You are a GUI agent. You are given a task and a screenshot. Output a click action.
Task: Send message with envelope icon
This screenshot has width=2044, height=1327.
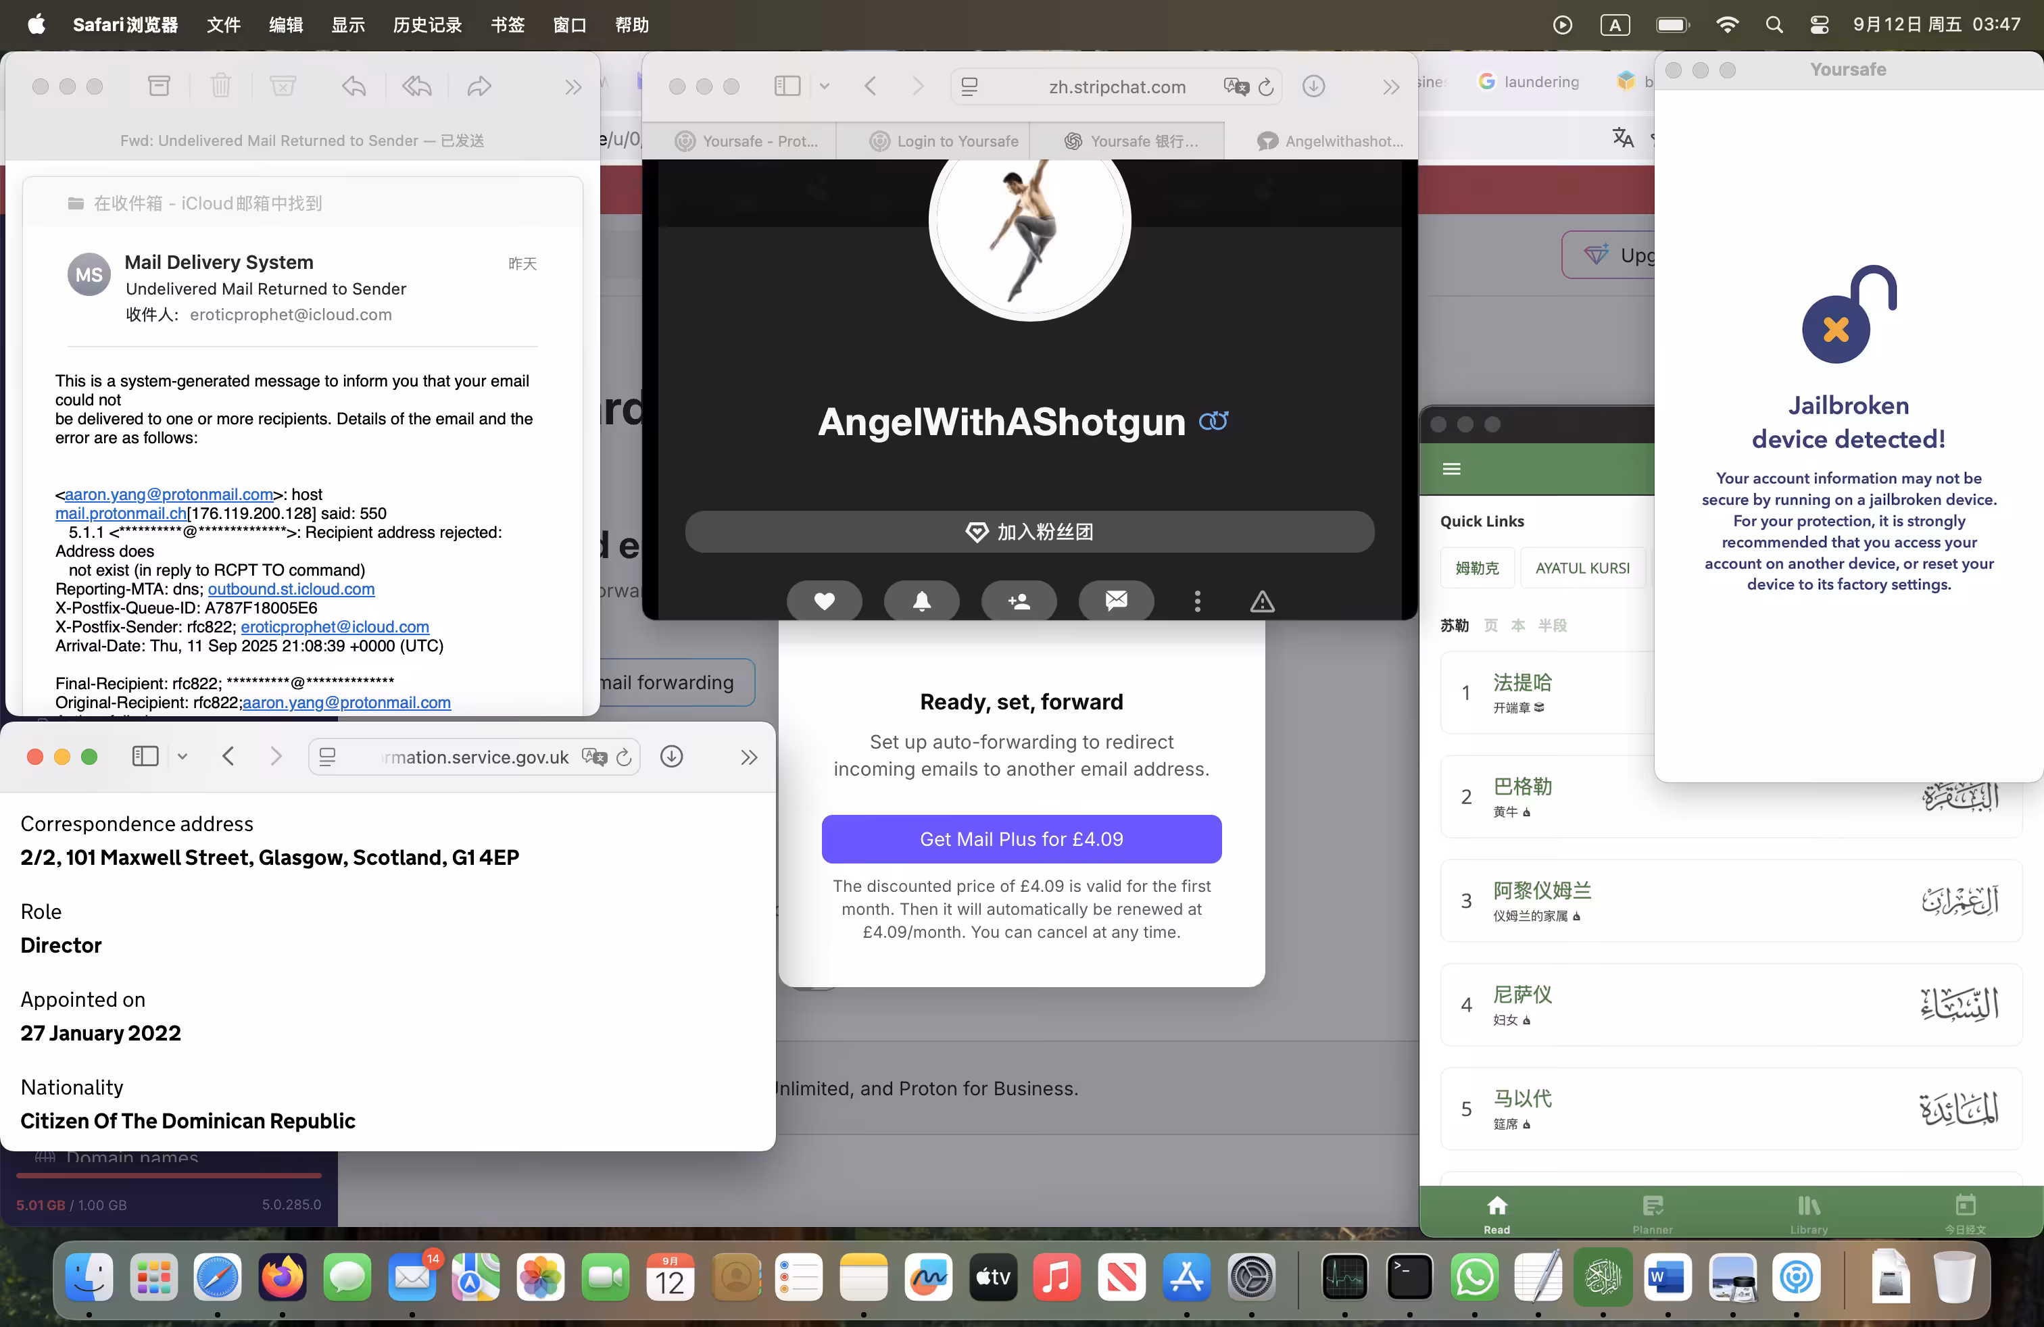coord(1115,600)
